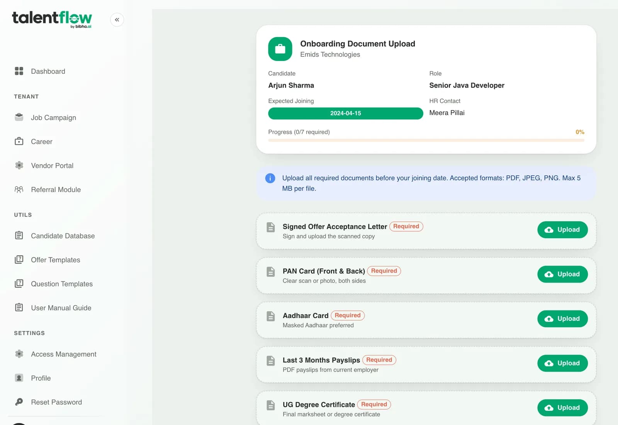Click the Required badge on Aadhaar Card
618x425 pixels.
(x=348, y=315)
